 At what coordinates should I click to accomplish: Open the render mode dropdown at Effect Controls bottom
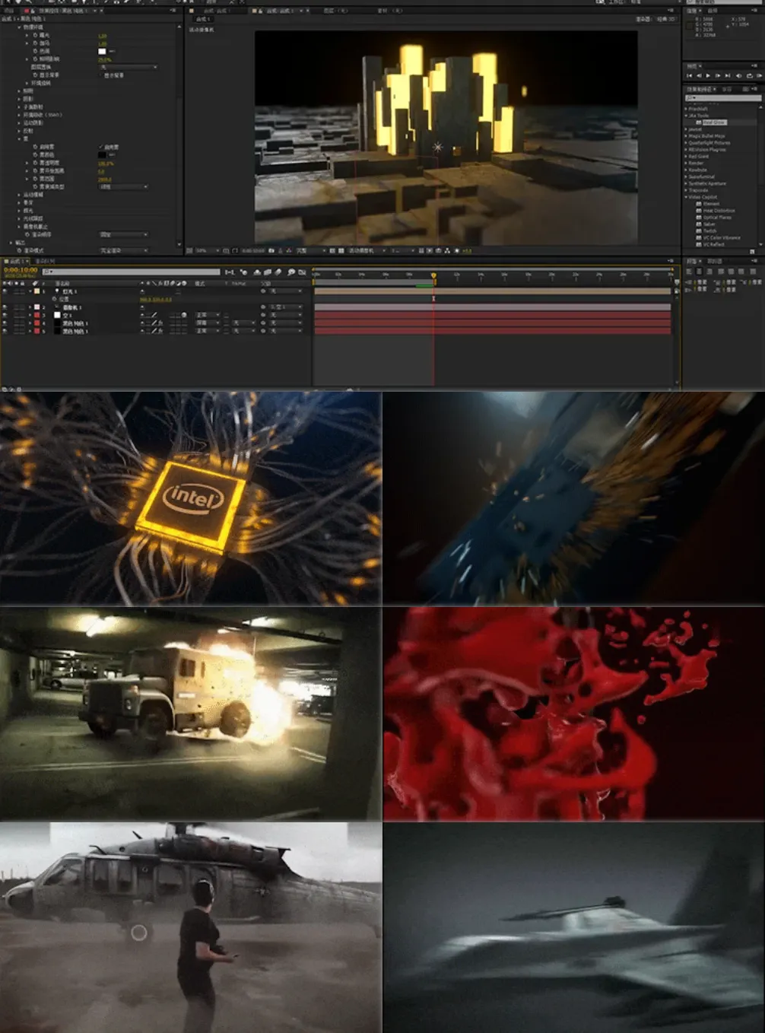click(125, 250)
